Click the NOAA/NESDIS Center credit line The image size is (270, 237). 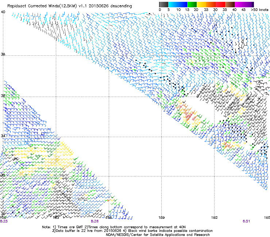pyautogui.click(x=158, y=234)
